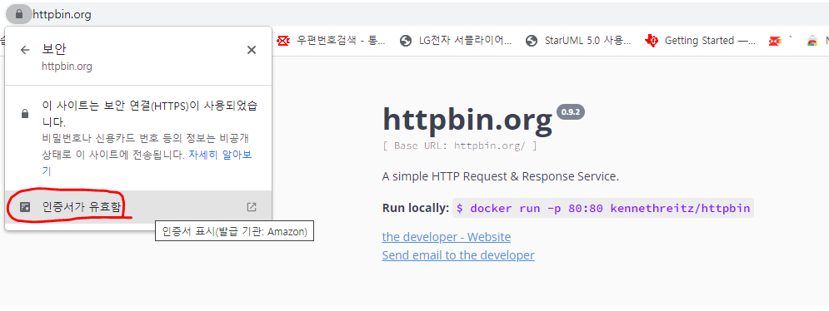This screenshot has height=311, width=829.
Task: Click the '인증서가 유효함' certificate row
Action: [x=138, y=207]
